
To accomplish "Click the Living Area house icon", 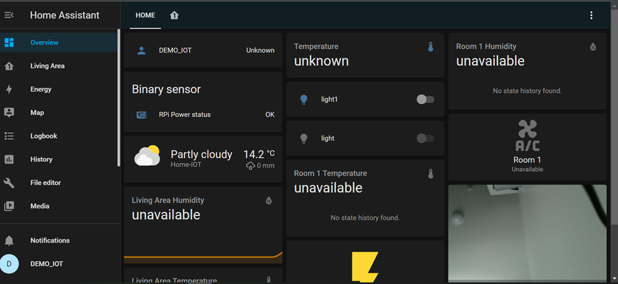I will (x=9, y=66).
